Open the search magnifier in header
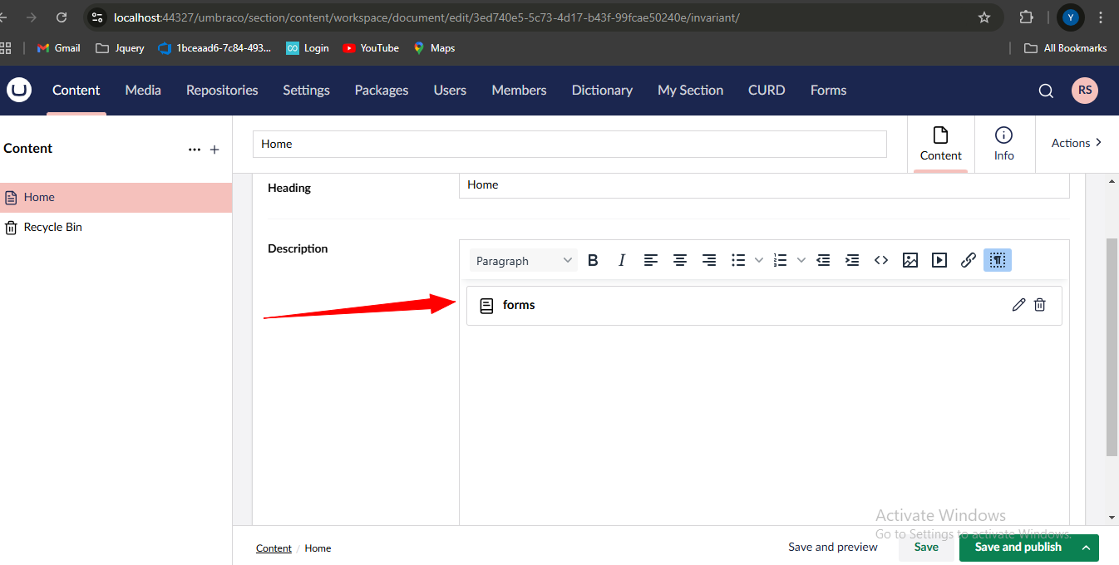 (x=1046, y=91)
